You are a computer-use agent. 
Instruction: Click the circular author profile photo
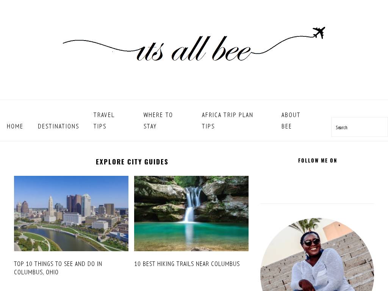pos(317,255)
